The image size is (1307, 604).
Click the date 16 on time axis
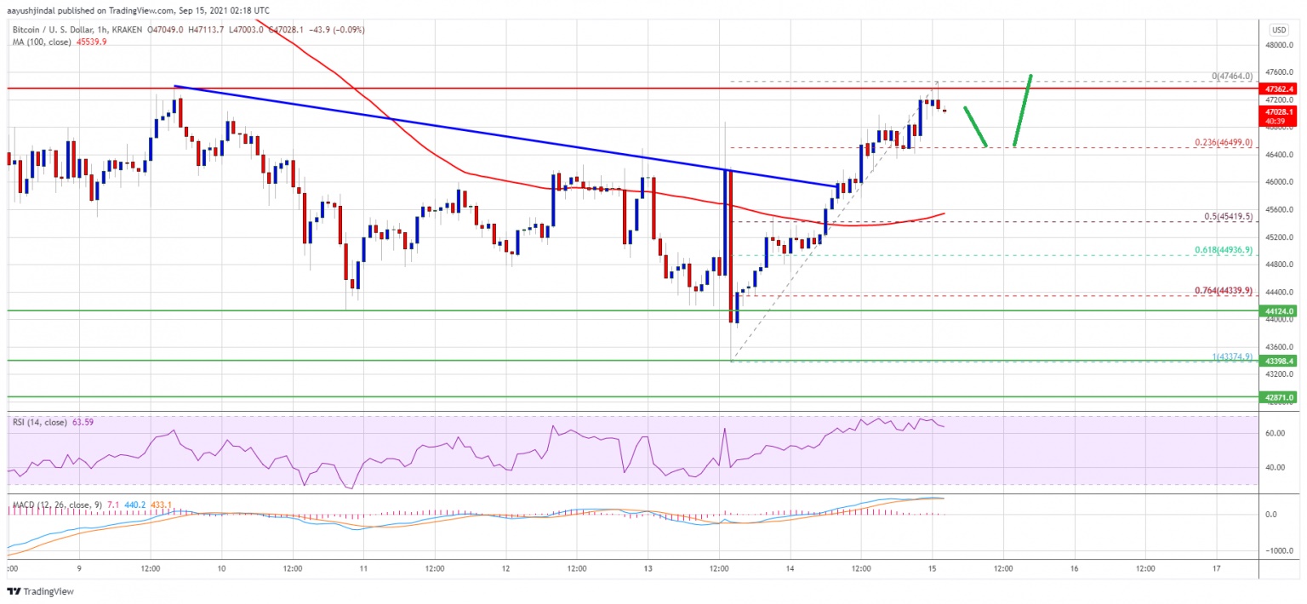point(1075,567)
